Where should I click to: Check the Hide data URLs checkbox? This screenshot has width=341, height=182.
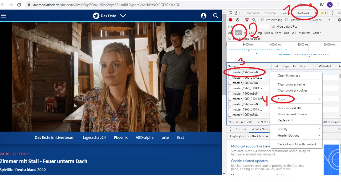point(273,26)
